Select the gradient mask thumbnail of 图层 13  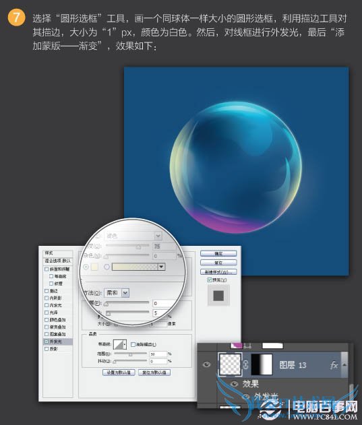click(x=262, y=364)
